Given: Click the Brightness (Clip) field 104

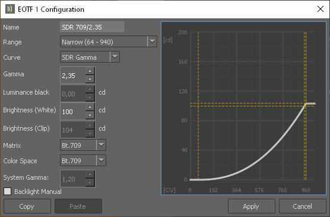Looking at the screenshot, I should point(73,129).
